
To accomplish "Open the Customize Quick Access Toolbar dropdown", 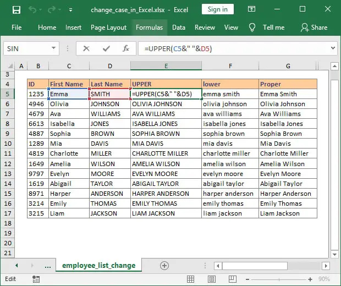I will click(70, 10).
